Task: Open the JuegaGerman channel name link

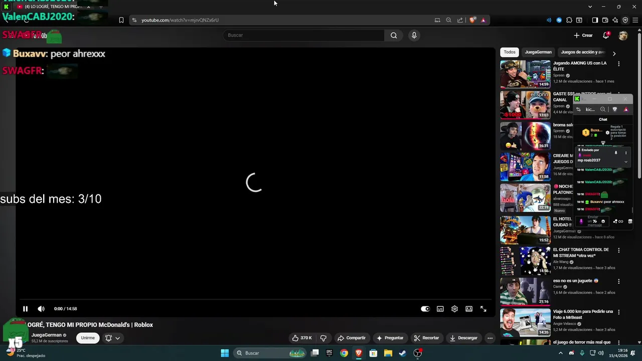Action: [47, 335]
